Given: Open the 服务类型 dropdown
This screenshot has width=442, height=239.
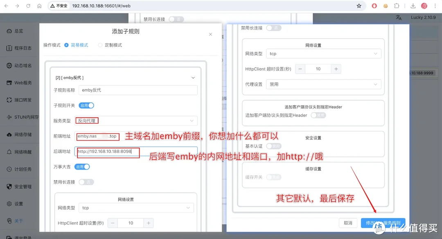Looking at the screenshot, I should 136,121.
